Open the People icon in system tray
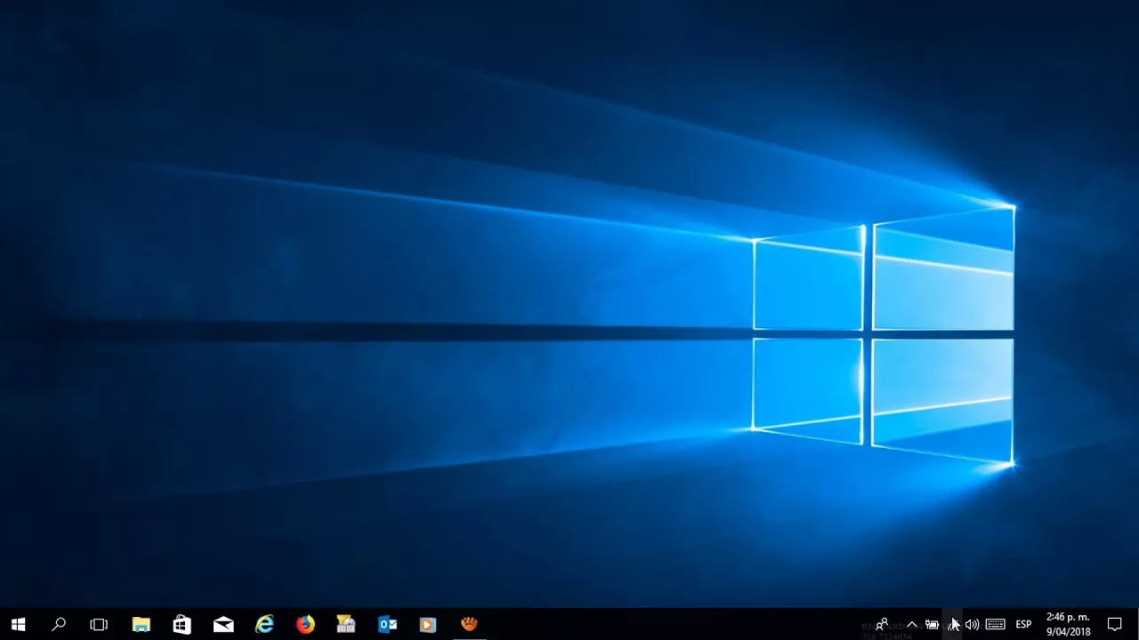1139x640 pixels. point(883,625)
